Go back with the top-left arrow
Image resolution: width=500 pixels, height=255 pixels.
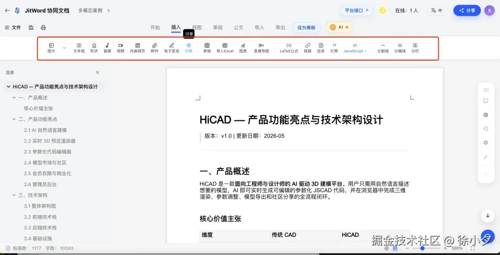7,11
